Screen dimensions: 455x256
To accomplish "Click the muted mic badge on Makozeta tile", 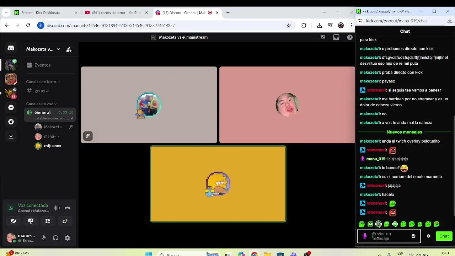I will click(88, 136).
